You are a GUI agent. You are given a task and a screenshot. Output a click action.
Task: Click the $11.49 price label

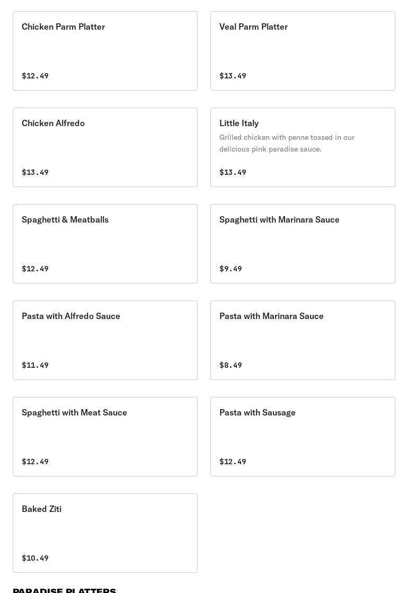(x=35, y=365)
